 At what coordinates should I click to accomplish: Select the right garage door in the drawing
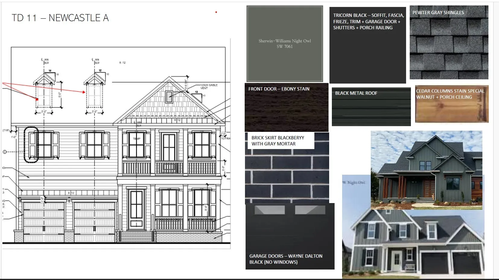94,222
